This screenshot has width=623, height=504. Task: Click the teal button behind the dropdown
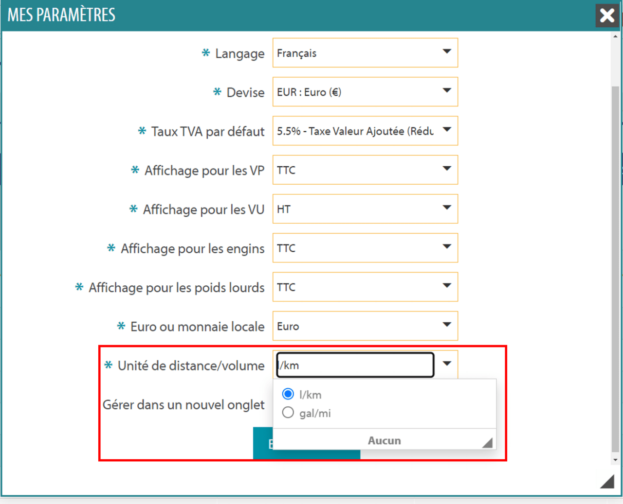click(x=262, y=443)
